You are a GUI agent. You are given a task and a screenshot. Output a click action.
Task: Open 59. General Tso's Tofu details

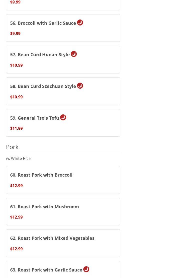tap(63, 123)
